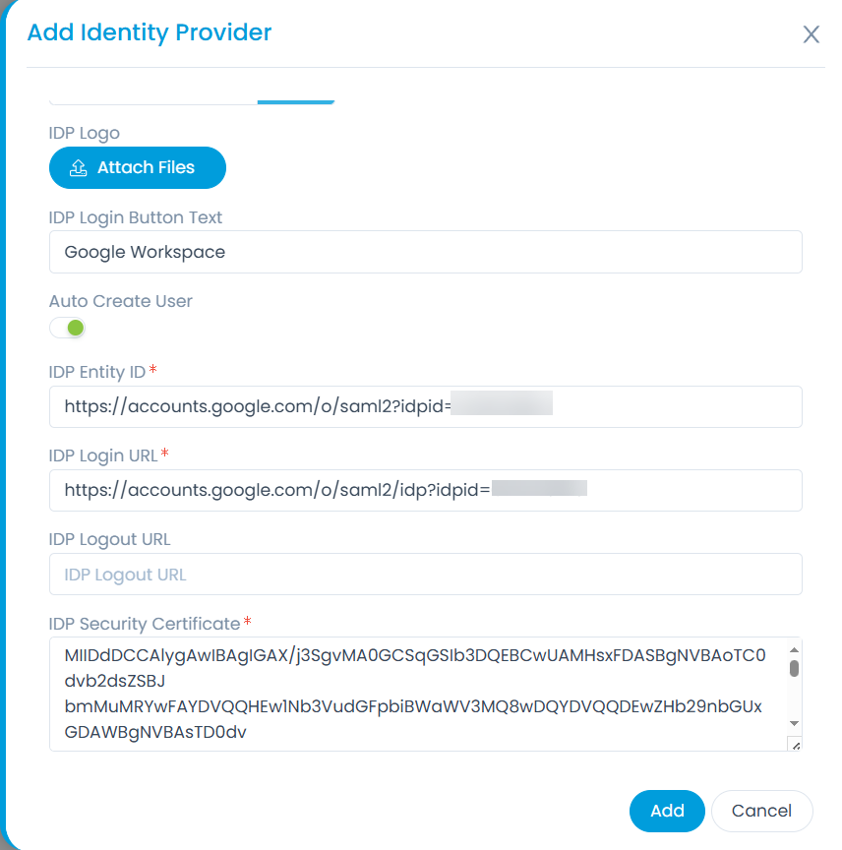Image resolution: width=842 pixels, height=850 pixels.
Task: Click the certificate box scroll-up arrow
Action: click(794, 649)
